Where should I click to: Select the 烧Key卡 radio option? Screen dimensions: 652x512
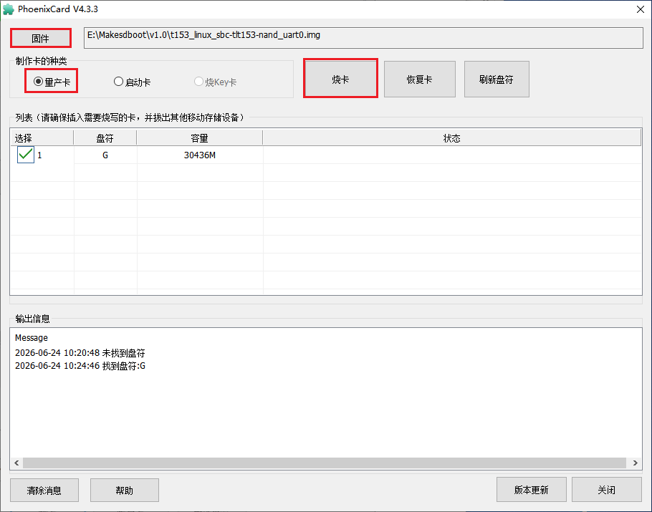point(215,82)
